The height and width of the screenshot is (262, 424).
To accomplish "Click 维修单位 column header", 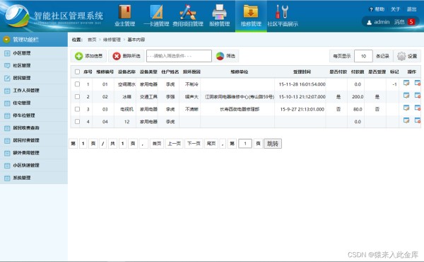I will [240, 72].
